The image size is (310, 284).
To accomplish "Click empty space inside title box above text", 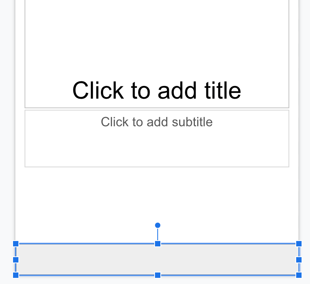I will click(157, 35).
